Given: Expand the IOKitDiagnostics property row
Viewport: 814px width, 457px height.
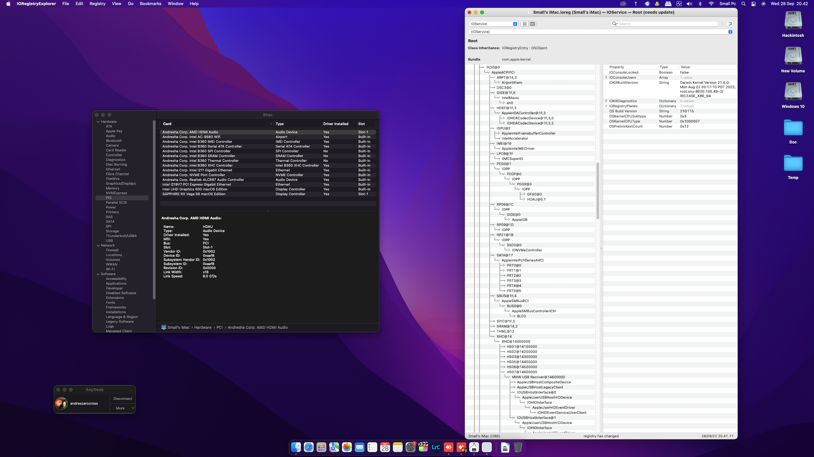Looking at the screenshot, I should (x=606, y=101).
